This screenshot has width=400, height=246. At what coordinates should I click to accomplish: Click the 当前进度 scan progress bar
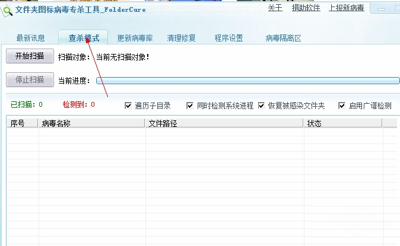(248, 80)
